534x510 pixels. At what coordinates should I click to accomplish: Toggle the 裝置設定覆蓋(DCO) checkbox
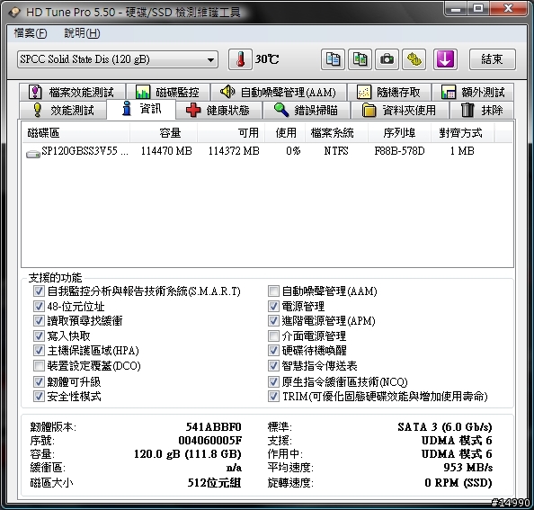click(x=39, y=366)
